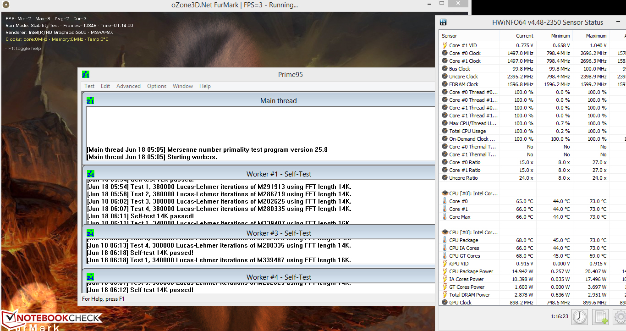This screenshot has height=331, width=626.
Task: Click the thermometer icon beside Core Max
Action: click(x=445, y=217)
